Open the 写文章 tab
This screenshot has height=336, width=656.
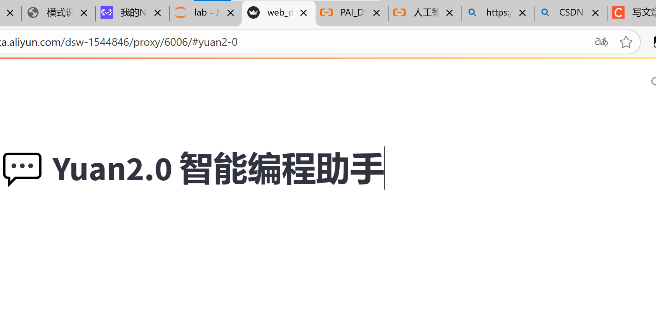(x=633, y=13)
